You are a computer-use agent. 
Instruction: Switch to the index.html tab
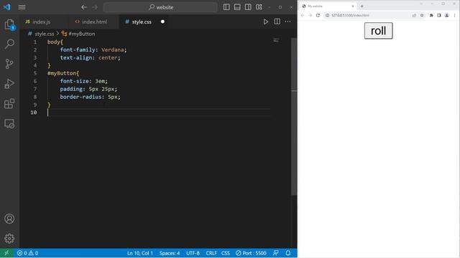(94, 21)
